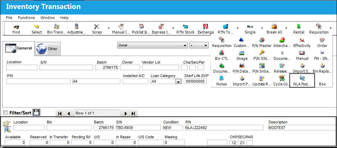Click the Requisition toolbar icon in top row
Viewport: 337px width, 148px height.
[x=319, y=27]
